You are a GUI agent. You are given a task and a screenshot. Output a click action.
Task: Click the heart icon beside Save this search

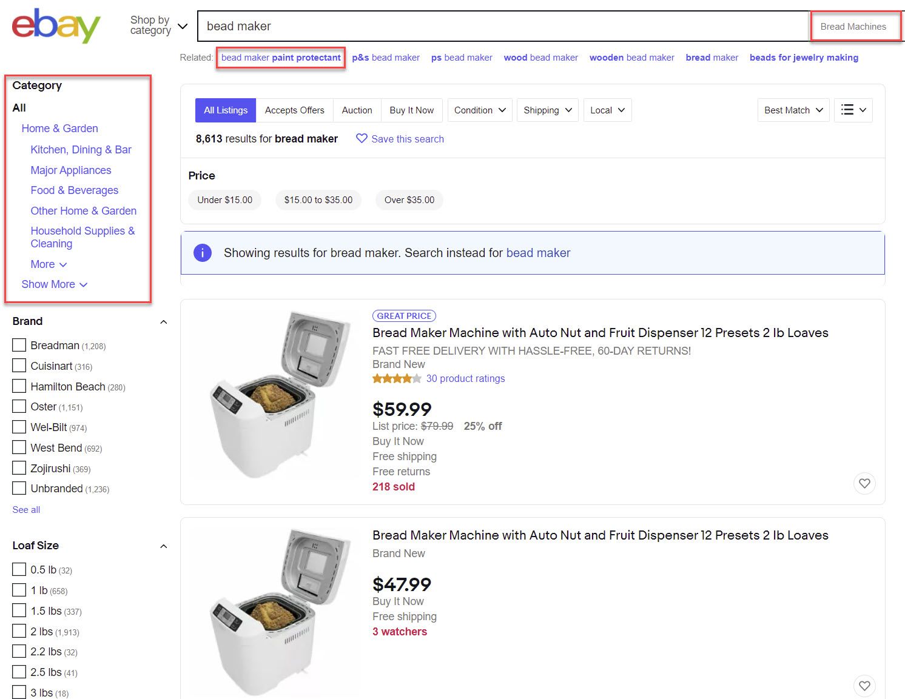pyautogui.click(x=362, y=138)
